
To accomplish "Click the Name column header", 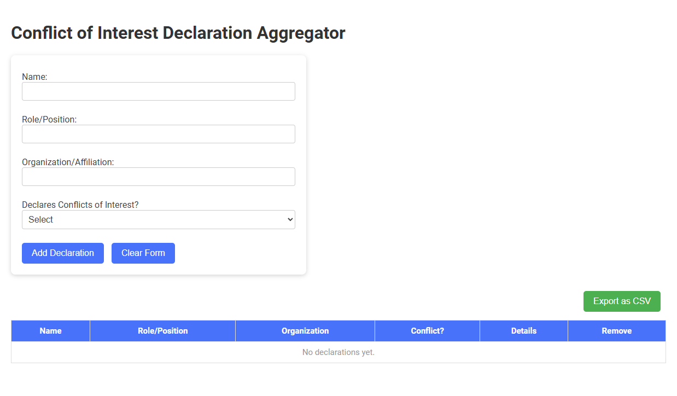I will [50, 330].
